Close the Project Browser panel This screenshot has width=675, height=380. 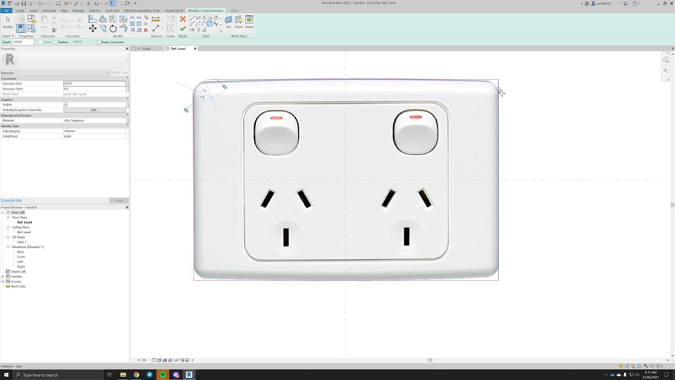pyautogui.click(x=127, y=207)
